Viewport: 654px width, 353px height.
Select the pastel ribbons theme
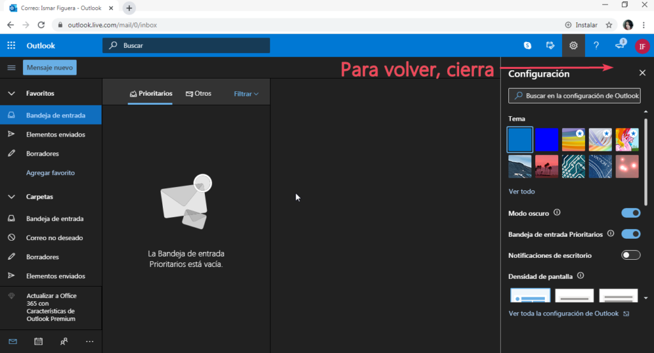[600, 140]
